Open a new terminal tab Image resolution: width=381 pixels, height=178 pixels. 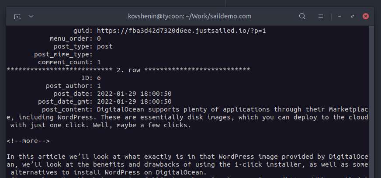[17, 17]
